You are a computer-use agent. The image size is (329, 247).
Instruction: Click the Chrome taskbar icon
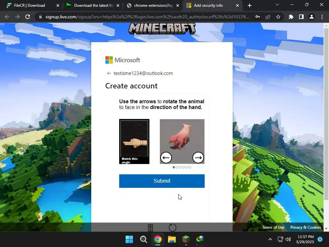click(x=157, y=239)
